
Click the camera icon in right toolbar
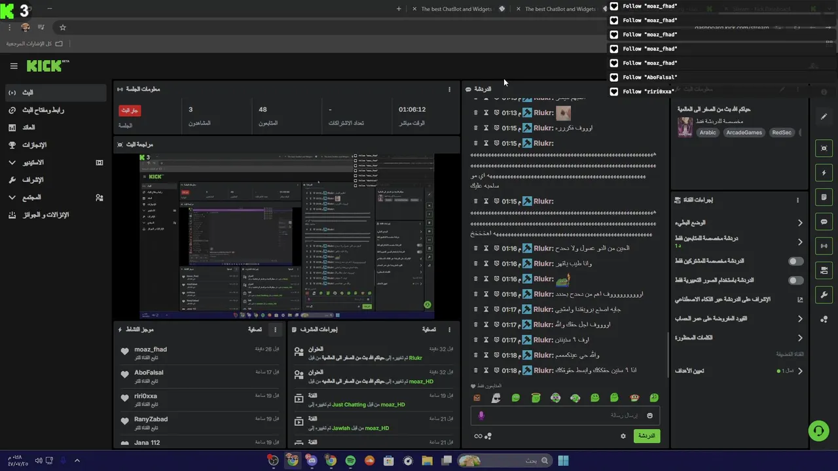pyautogui.click(x=824, y=270)
